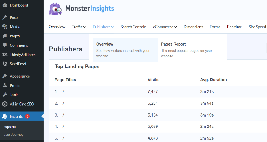Open the Site Speed tab
Viewport: 267px width, 142px height.
pos(257,27)
